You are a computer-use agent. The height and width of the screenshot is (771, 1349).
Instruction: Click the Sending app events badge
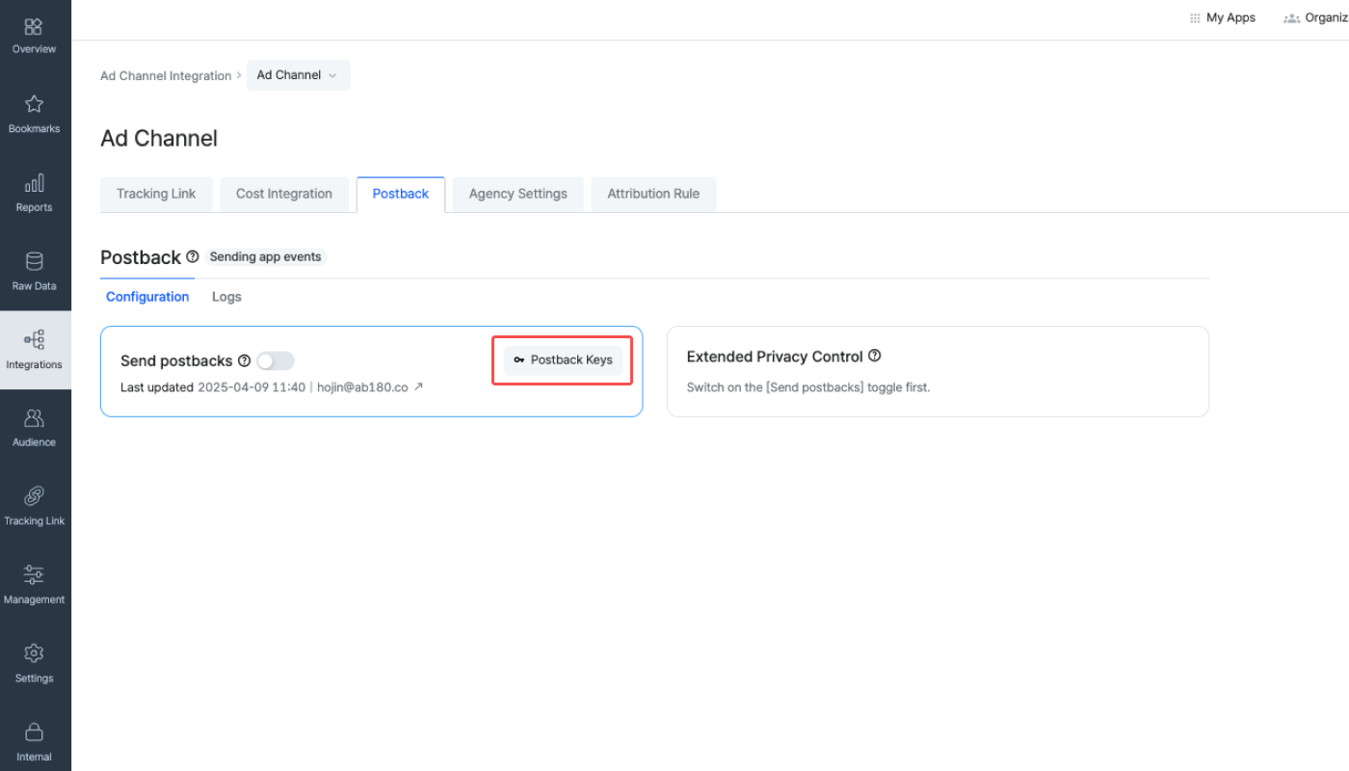coord(266,257)
